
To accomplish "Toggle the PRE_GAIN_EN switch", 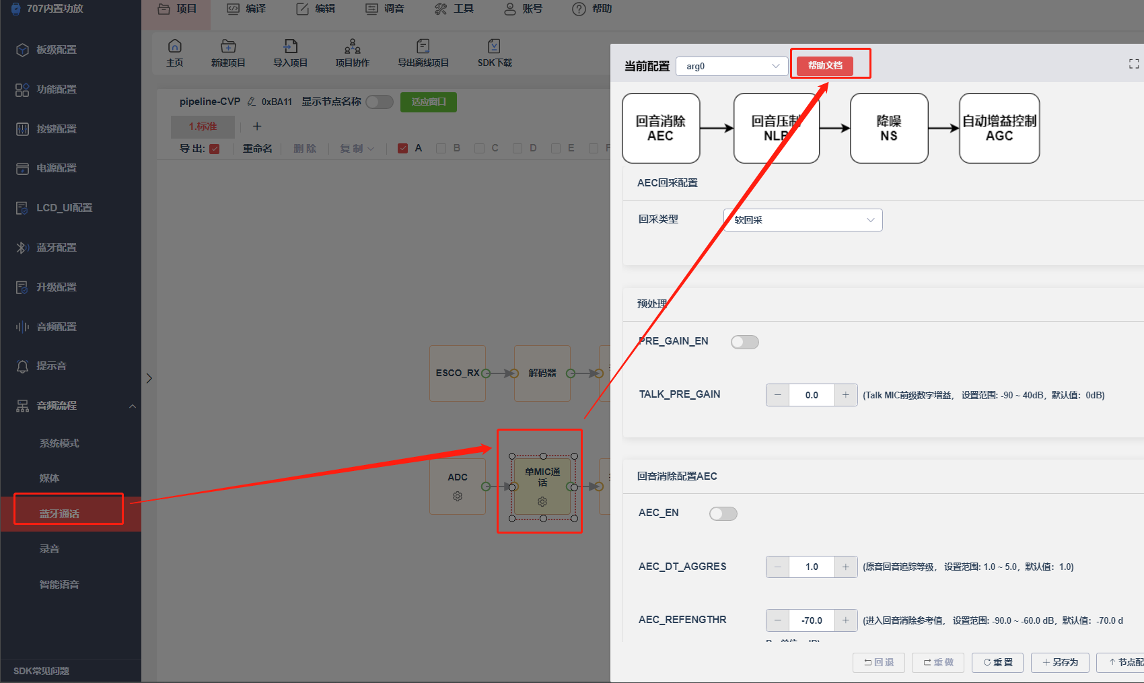I will (x=745, y=342).
